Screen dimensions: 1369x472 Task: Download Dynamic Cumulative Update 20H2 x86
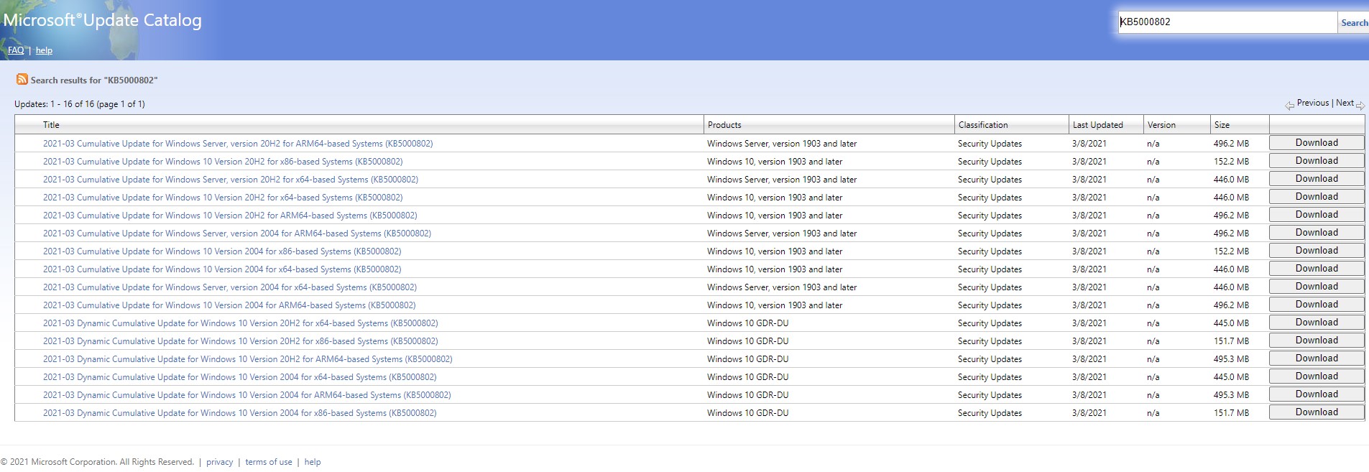click(x=1317, y=341)
